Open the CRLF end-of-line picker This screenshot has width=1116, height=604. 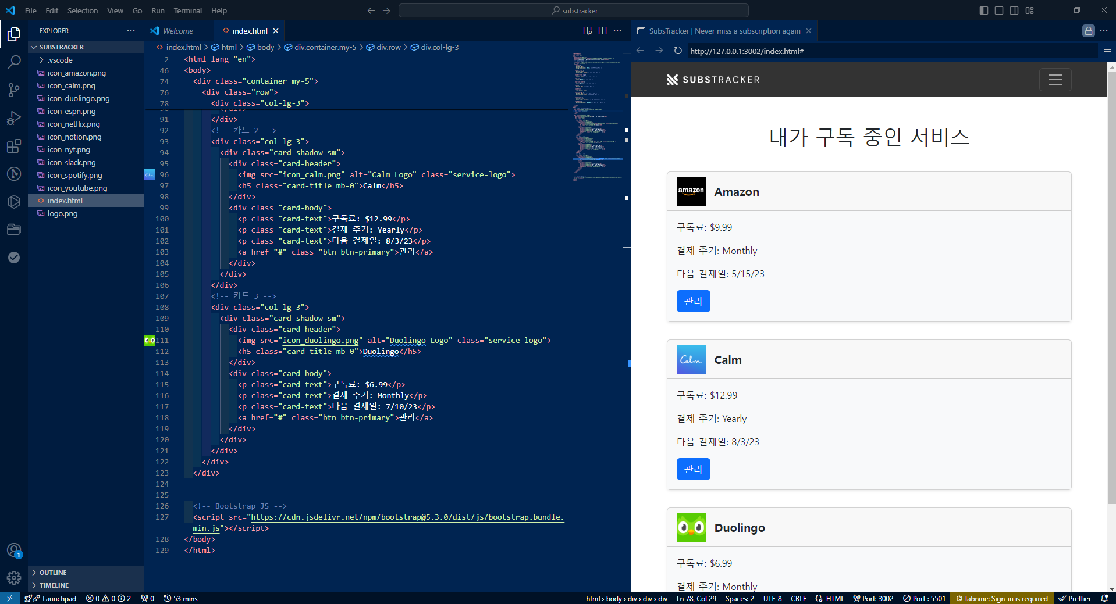[798, 598]
